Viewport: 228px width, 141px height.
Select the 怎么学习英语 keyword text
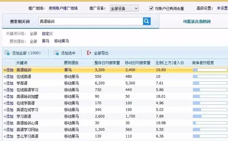click(x=27, y=136)
